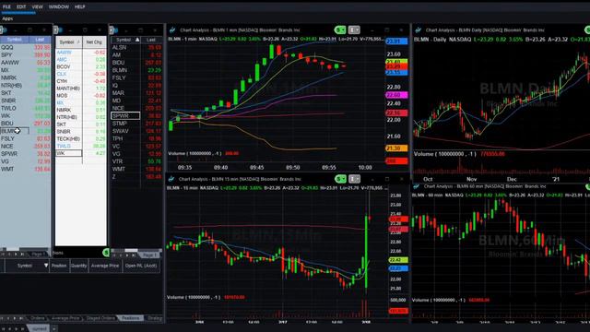Open the green symbol-link dropdown on the 1 min chart

click(340, 30)
